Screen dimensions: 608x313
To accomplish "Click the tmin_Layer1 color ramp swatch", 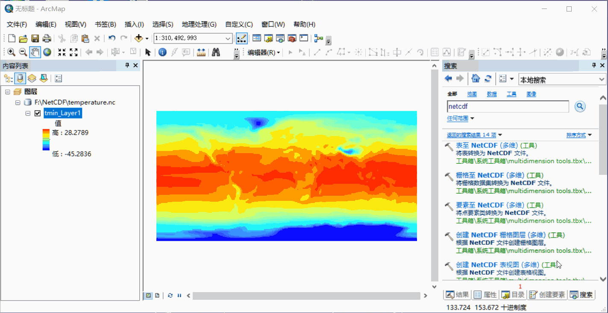I will 46,139.
